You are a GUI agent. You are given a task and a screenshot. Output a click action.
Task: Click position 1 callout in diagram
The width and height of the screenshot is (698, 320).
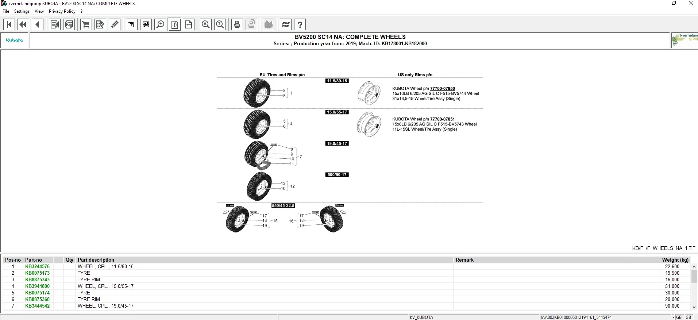click(291, 93)
